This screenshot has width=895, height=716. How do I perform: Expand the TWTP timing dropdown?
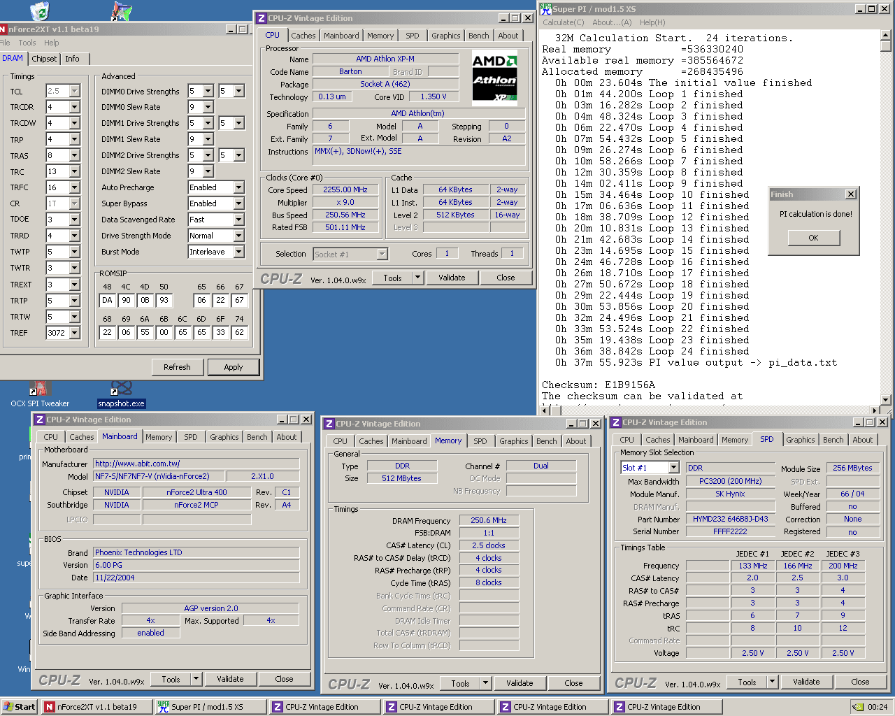click(x=74, y=252)
